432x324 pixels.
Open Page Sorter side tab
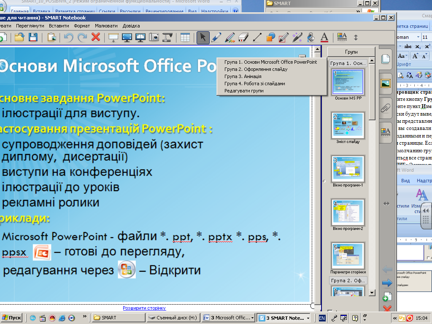(x=386, y=59)
